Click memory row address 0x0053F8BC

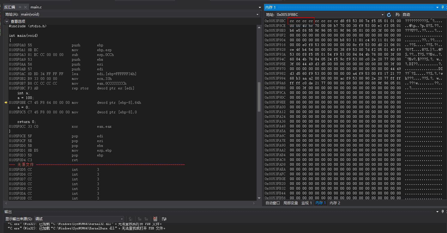point(275,21)
